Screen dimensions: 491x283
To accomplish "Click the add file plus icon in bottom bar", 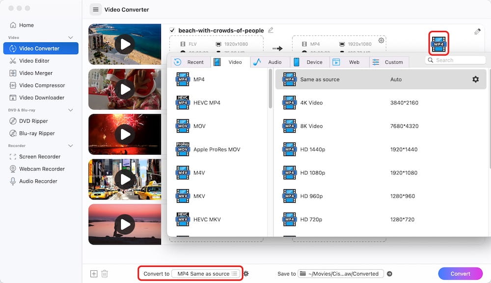I will [x=94, y=274].
